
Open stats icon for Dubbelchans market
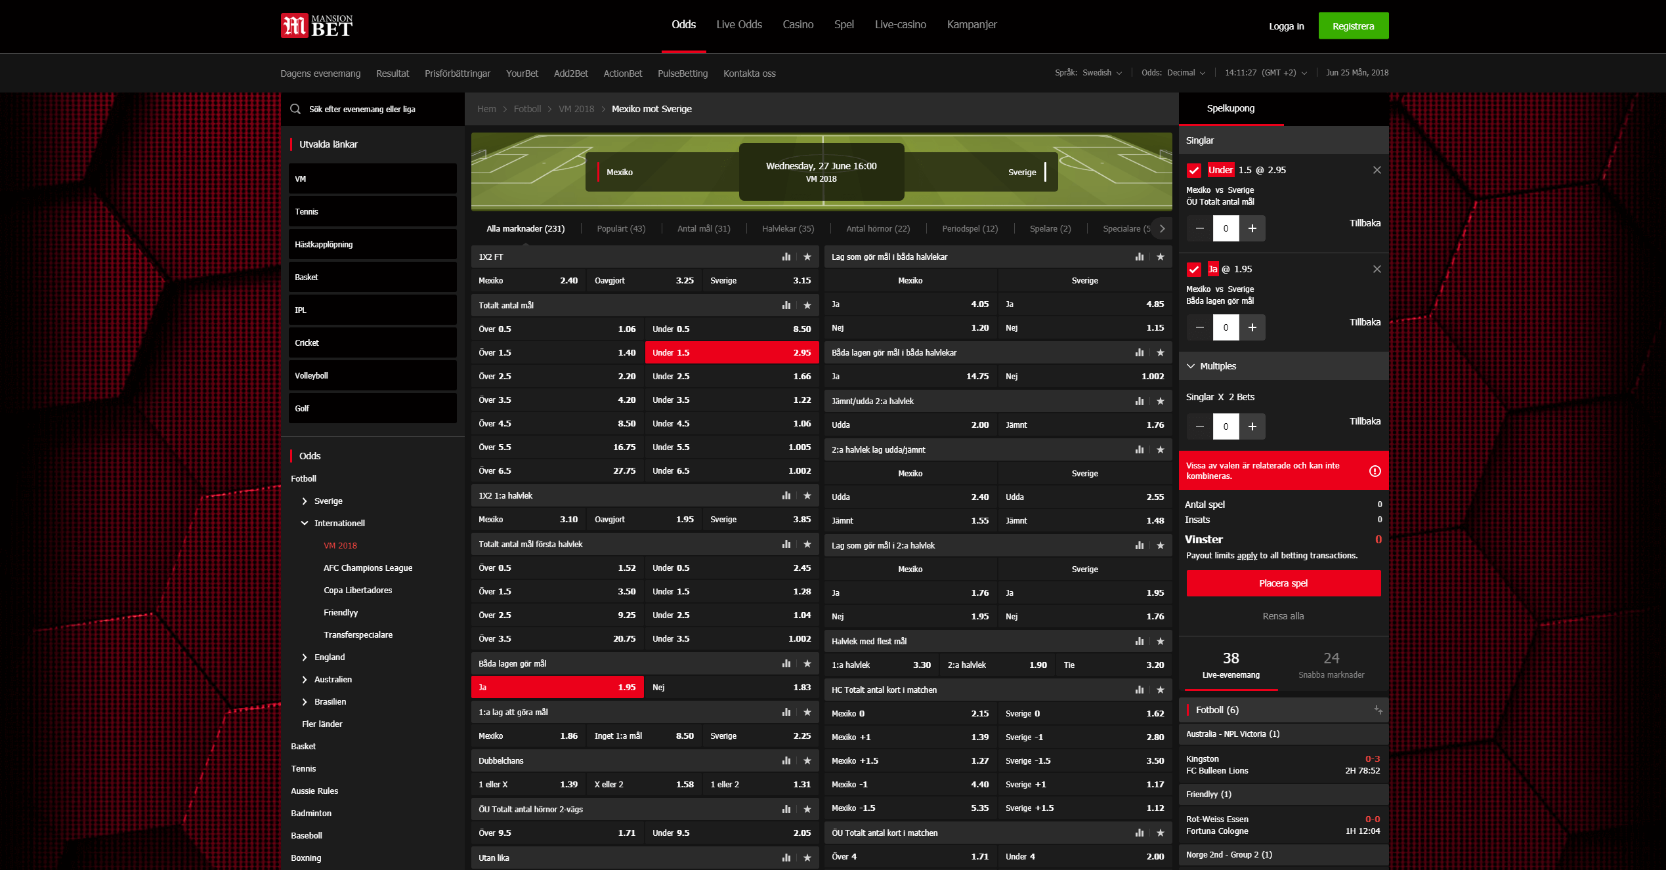click(786, 760)
